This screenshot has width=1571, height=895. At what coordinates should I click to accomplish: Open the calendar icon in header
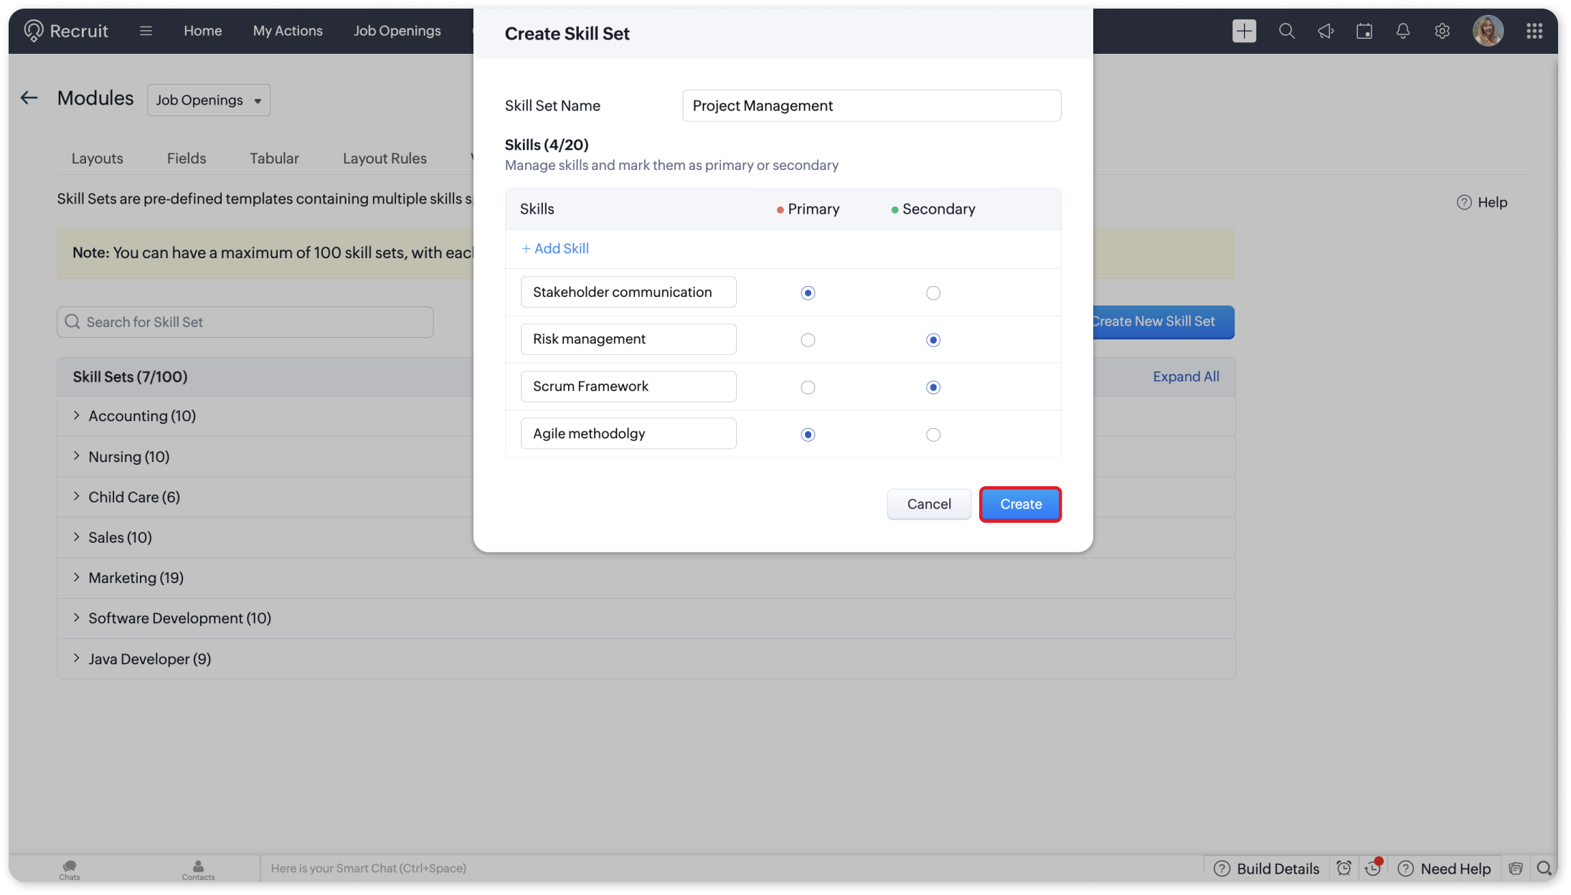pyautogui.click(x=1364, y=31)
